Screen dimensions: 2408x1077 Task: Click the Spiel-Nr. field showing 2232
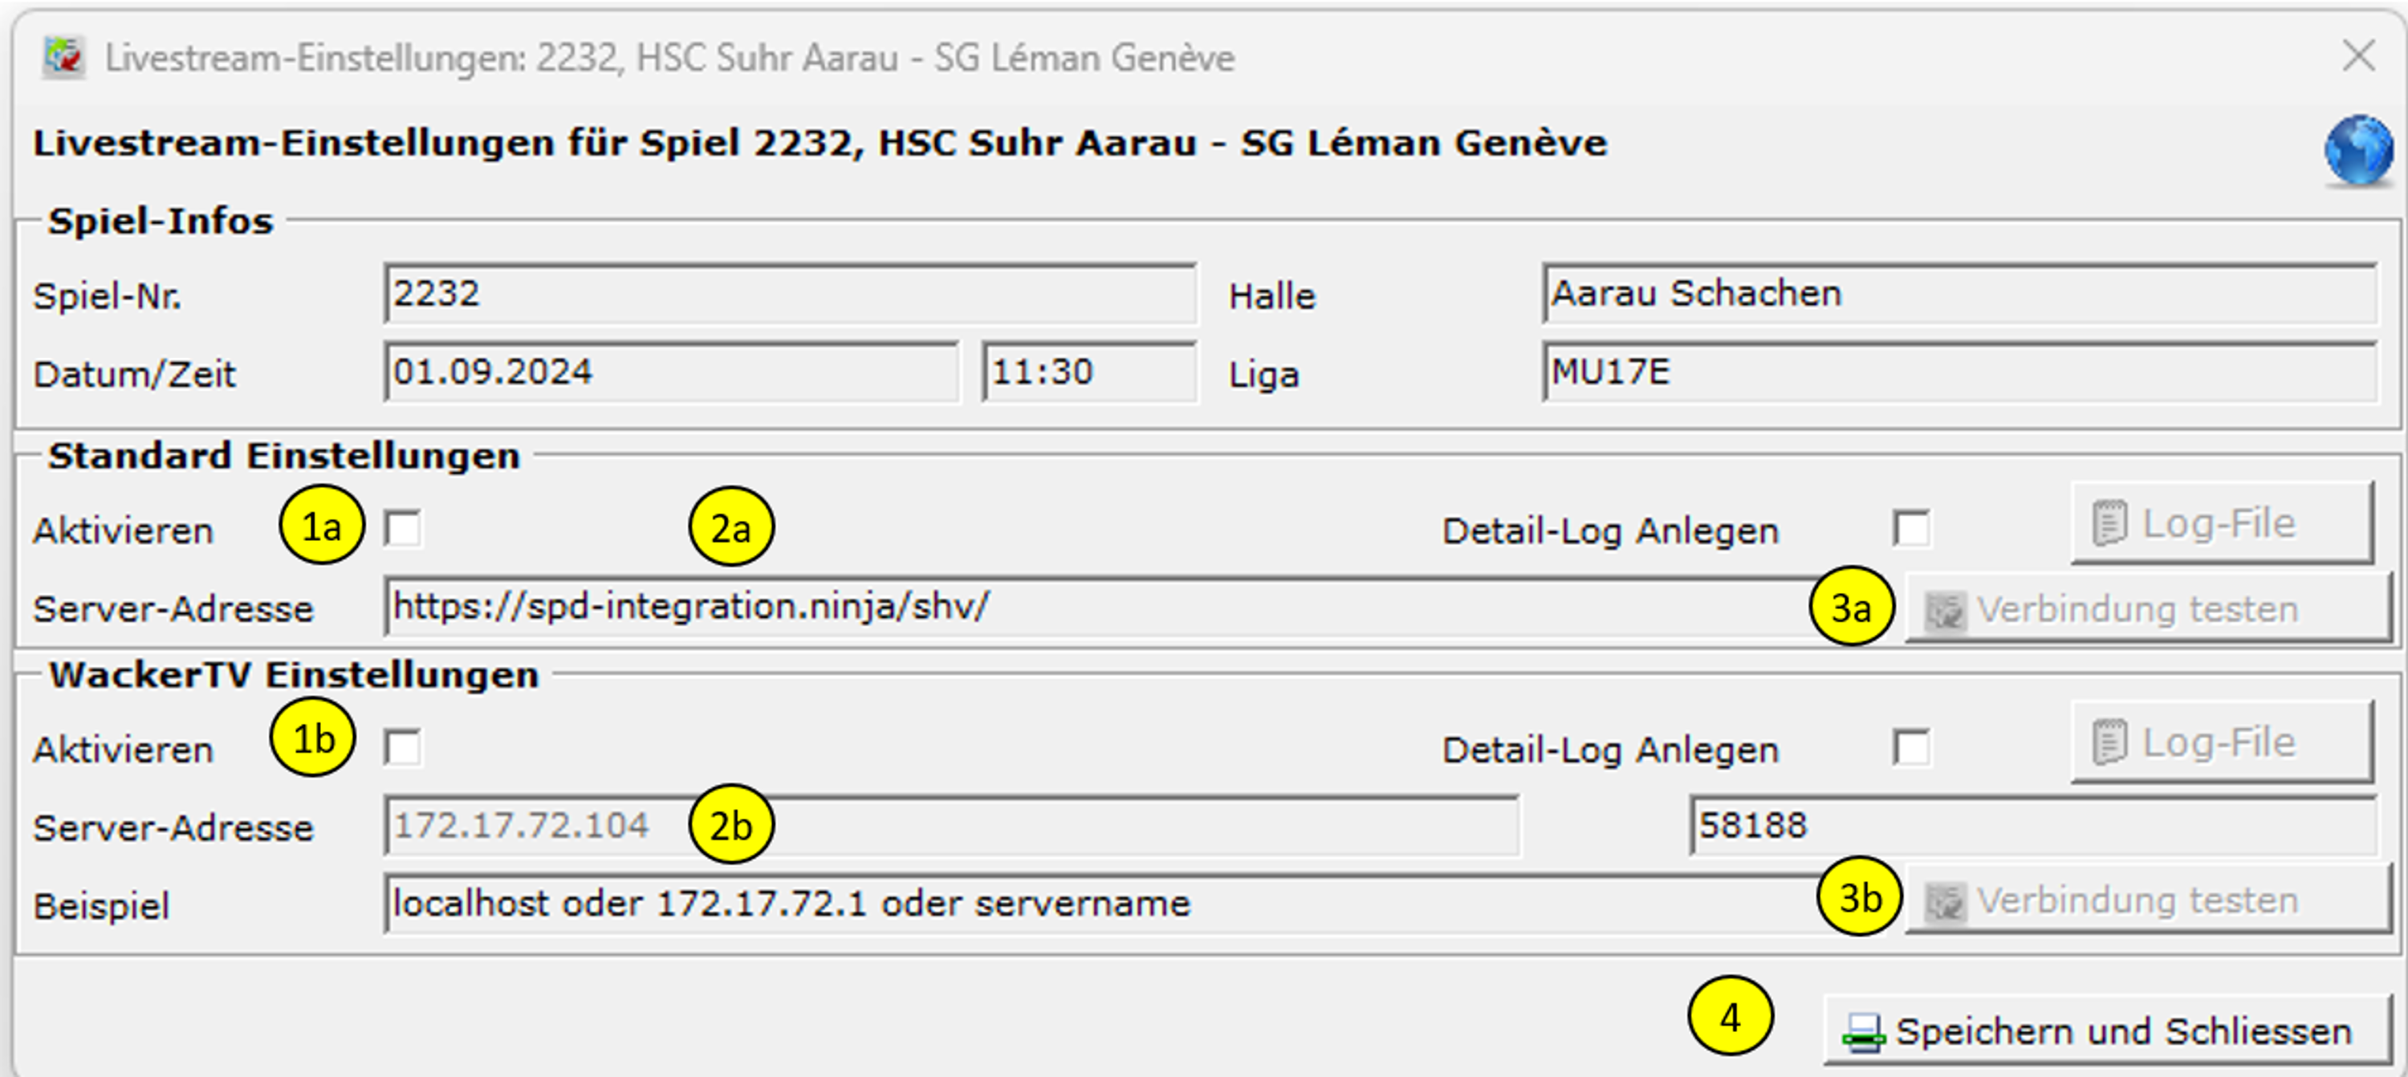790,295
